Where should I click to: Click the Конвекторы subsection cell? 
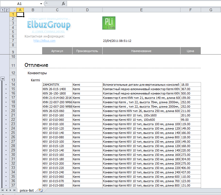pos(37,73)
